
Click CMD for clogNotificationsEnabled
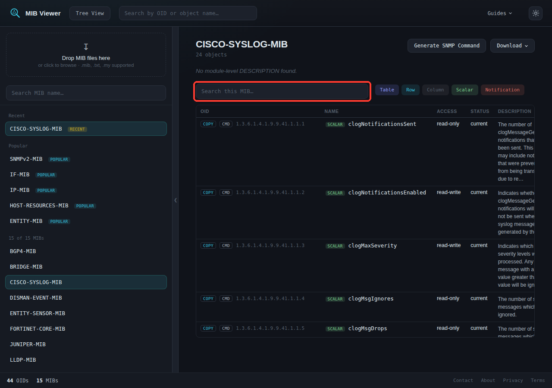pyautogui.click(x=226, y=193)
